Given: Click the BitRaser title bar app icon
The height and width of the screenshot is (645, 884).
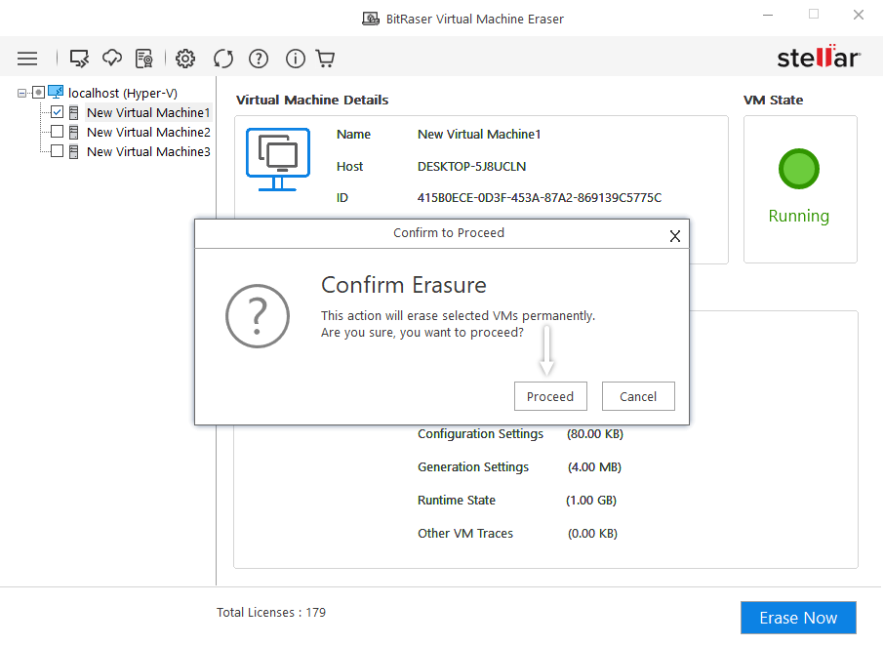Looking at the screenshot, I should point(371,20).
